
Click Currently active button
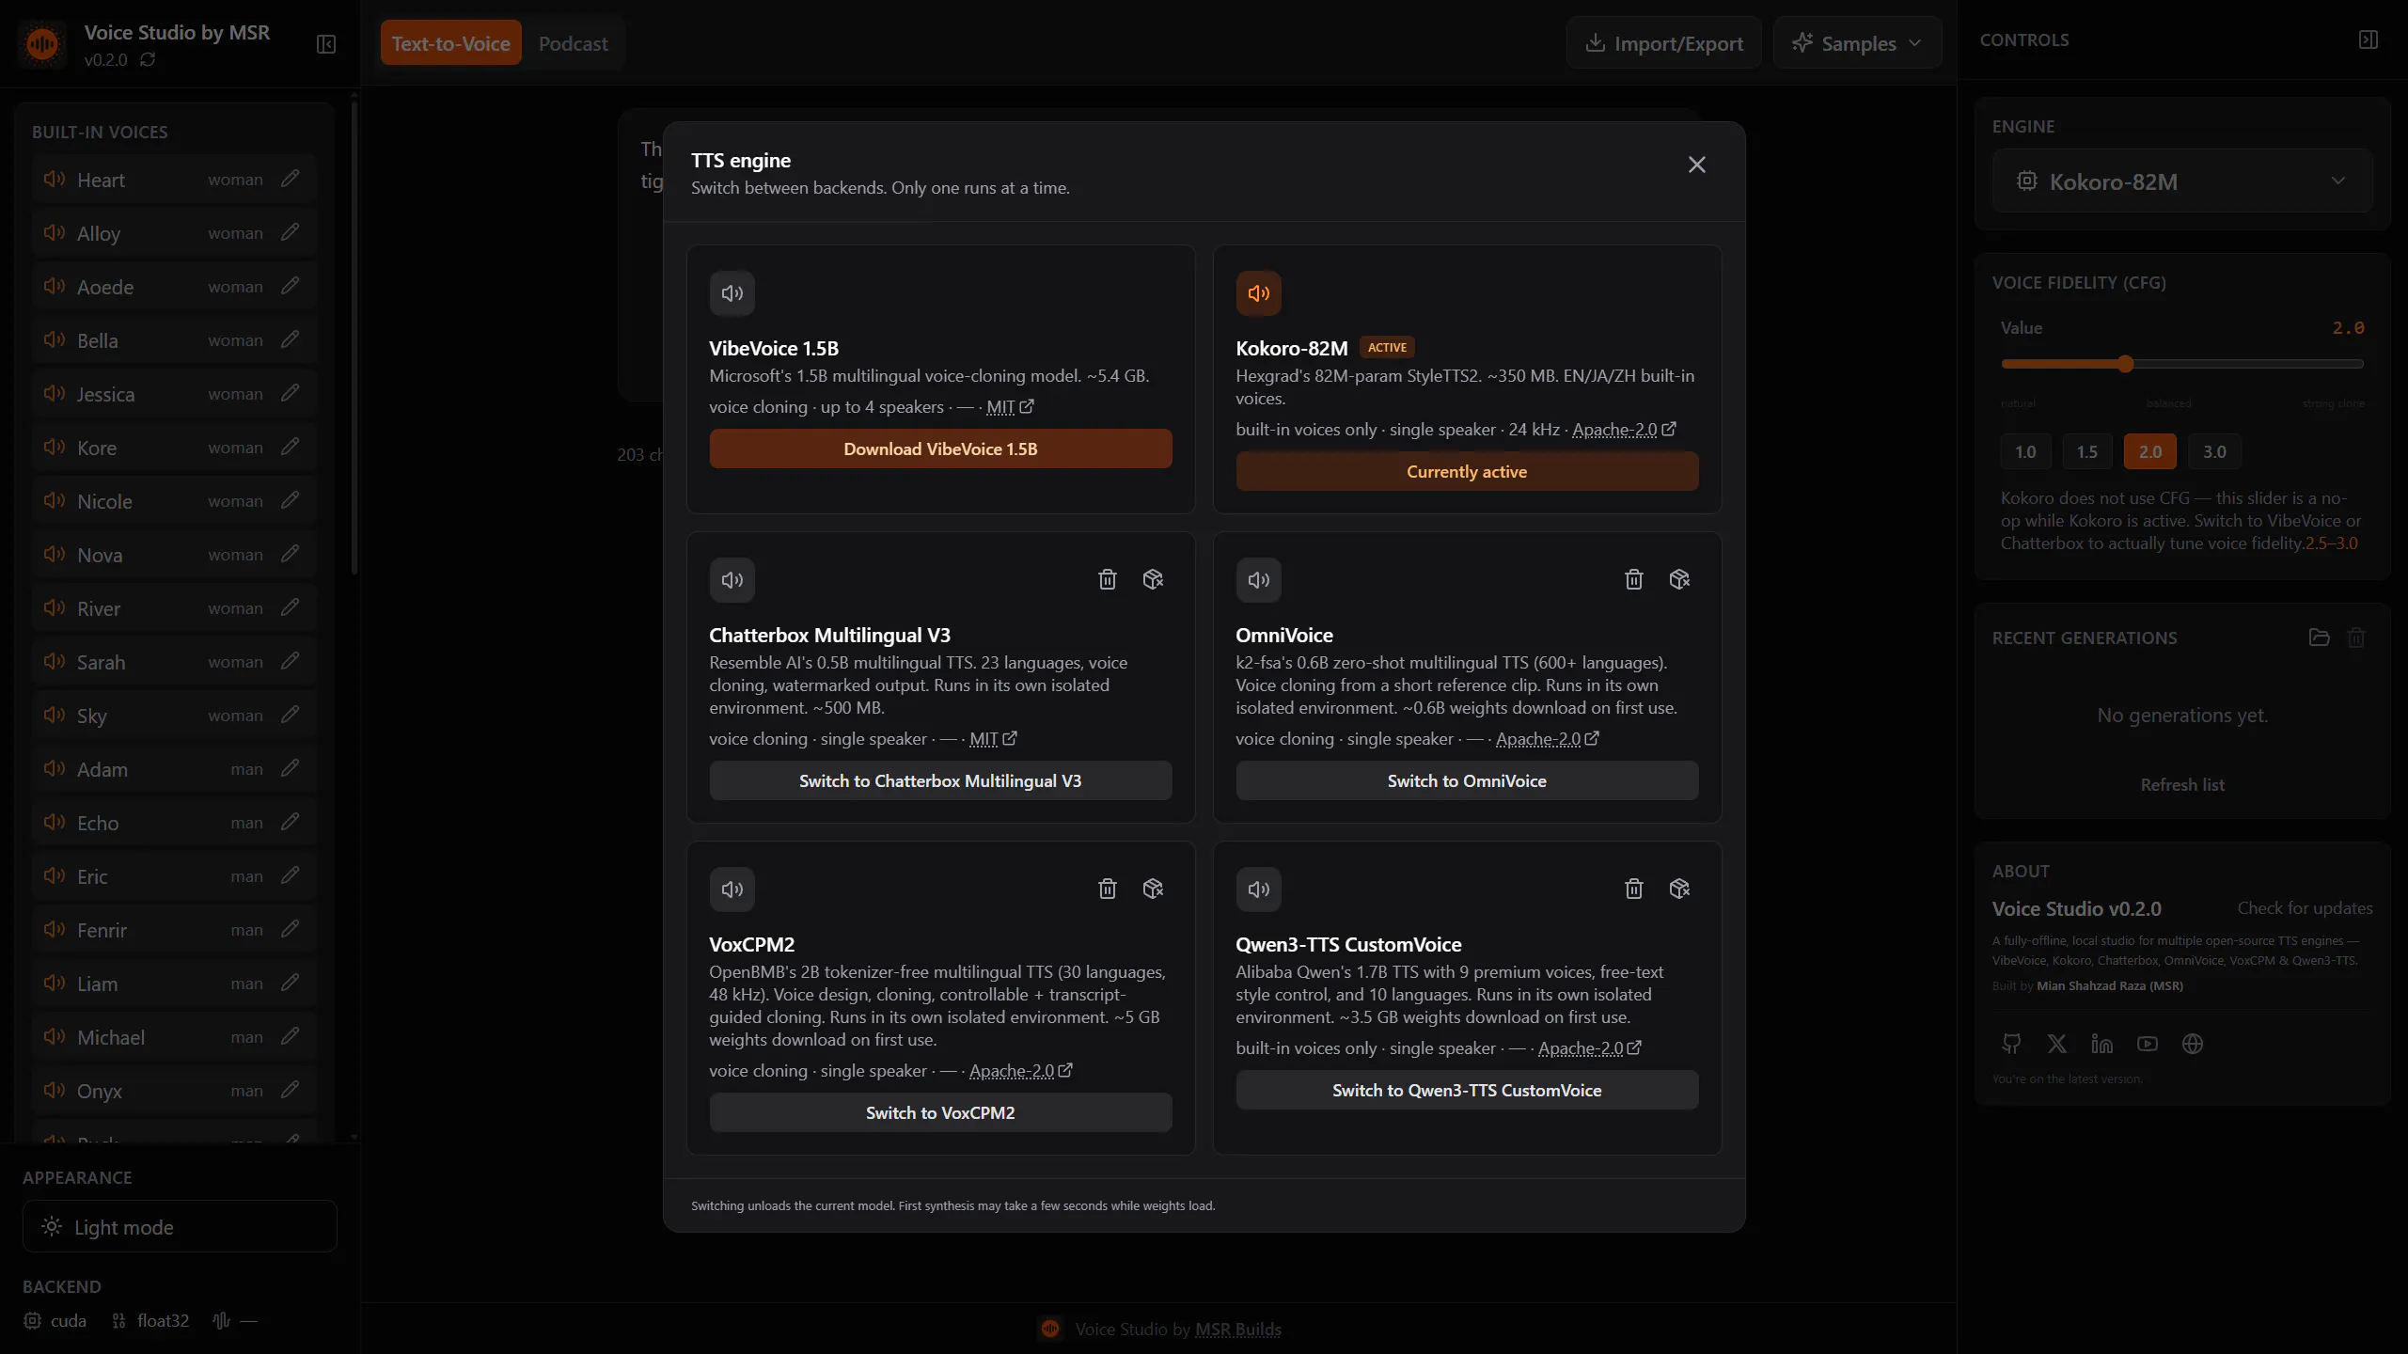tap(1467, 471)
